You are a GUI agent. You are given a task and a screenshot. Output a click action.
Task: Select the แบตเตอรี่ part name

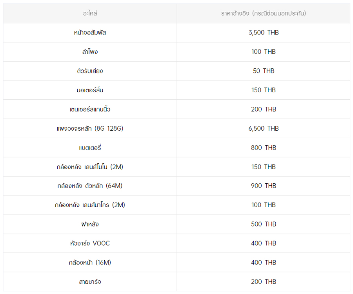pos(90,148)
